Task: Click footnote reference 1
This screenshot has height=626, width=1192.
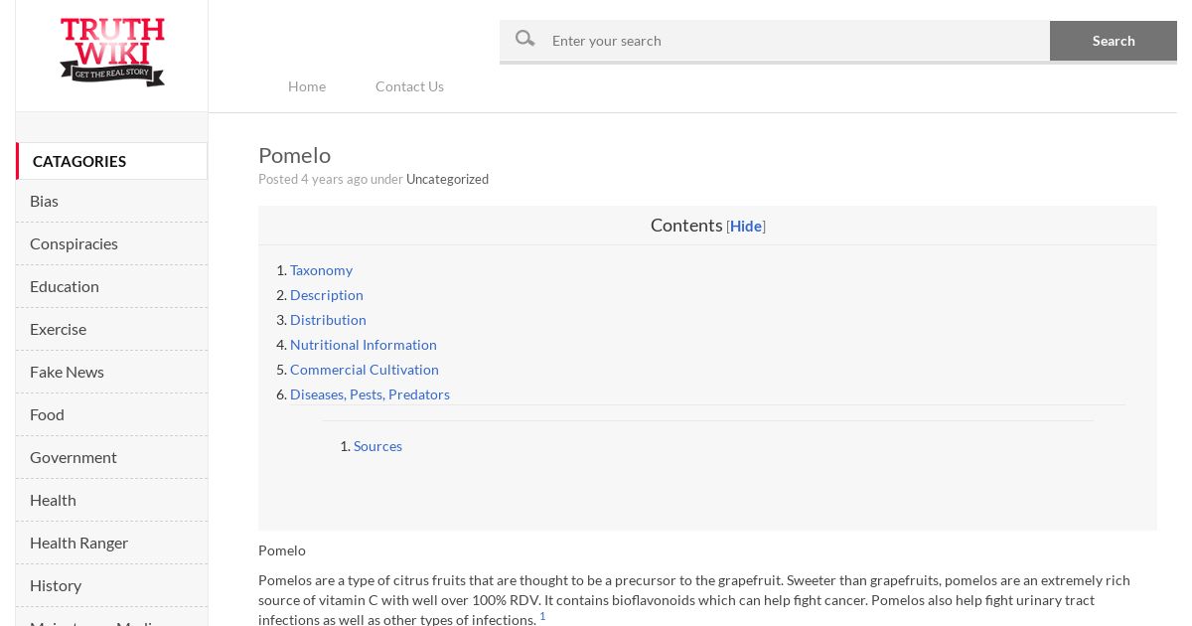Action: click(x=542, y=616)
